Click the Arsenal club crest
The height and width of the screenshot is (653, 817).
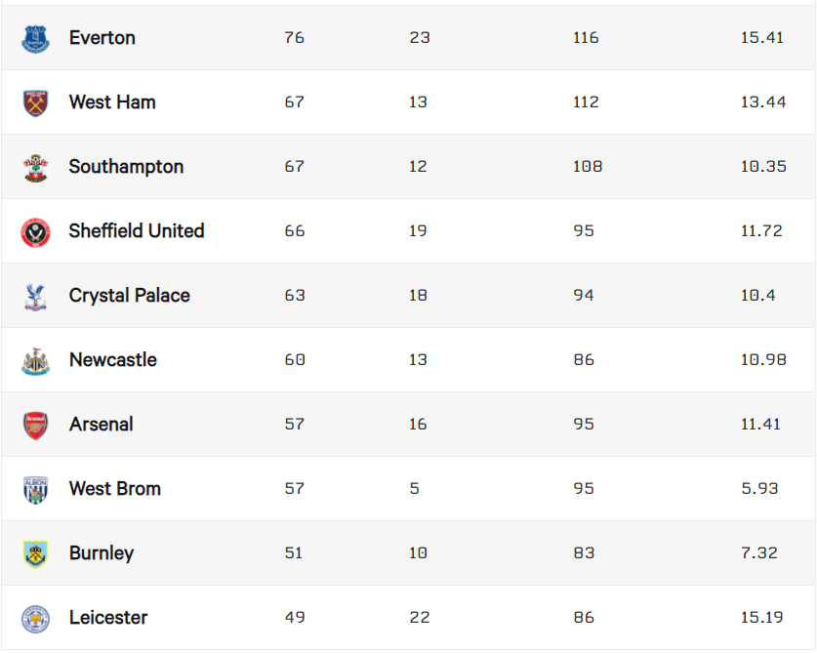tap(35, 425)
